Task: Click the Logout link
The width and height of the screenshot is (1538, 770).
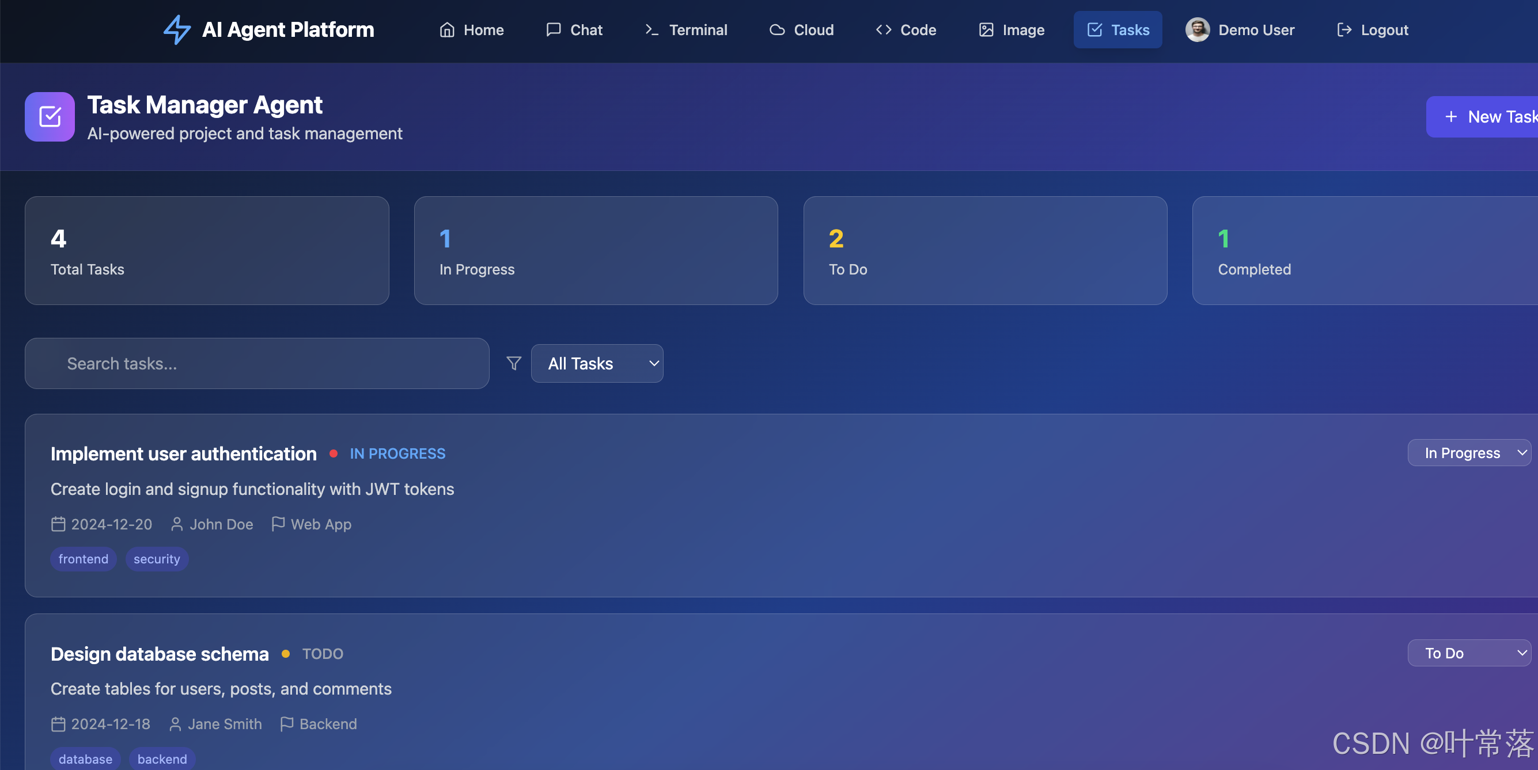Action: click(x=1372, y=30)
